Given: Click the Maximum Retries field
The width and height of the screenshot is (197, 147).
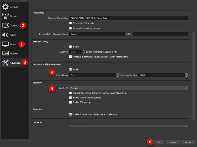Looking at the screenshot, I should [x=161, y=75].
